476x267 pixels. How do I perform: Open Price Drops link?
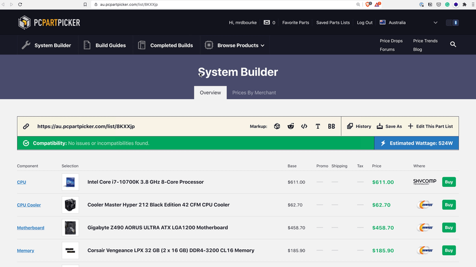[x=391, y=41]
